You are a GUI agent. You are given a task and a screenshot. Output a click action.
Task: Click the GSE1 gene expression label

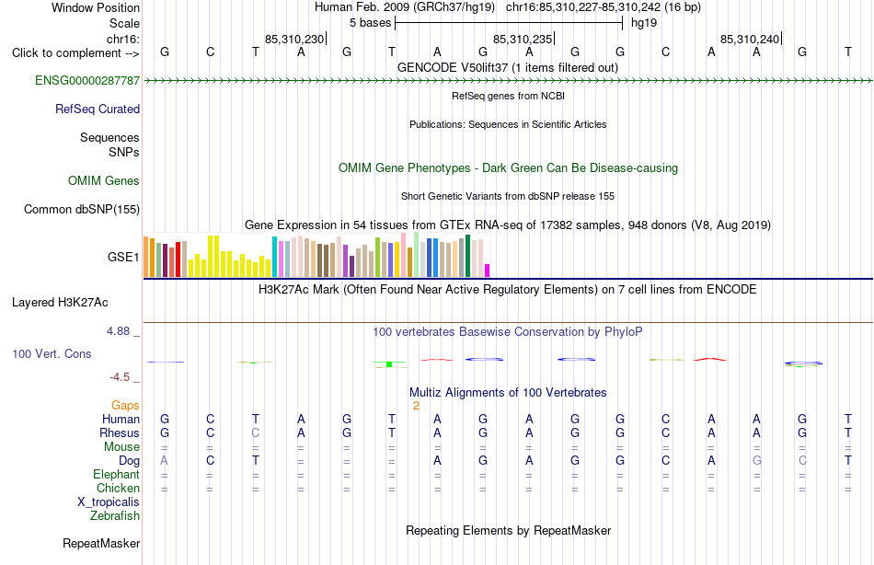pyautogui.click(x=123, y=257)
